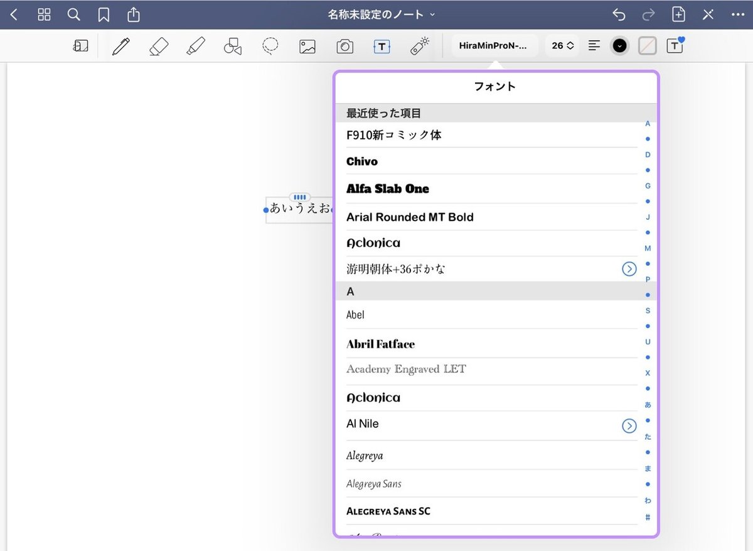Viewport: 753px width, 551px height.
Task: Choose the Alegreya font
Action: coord(492,456)
